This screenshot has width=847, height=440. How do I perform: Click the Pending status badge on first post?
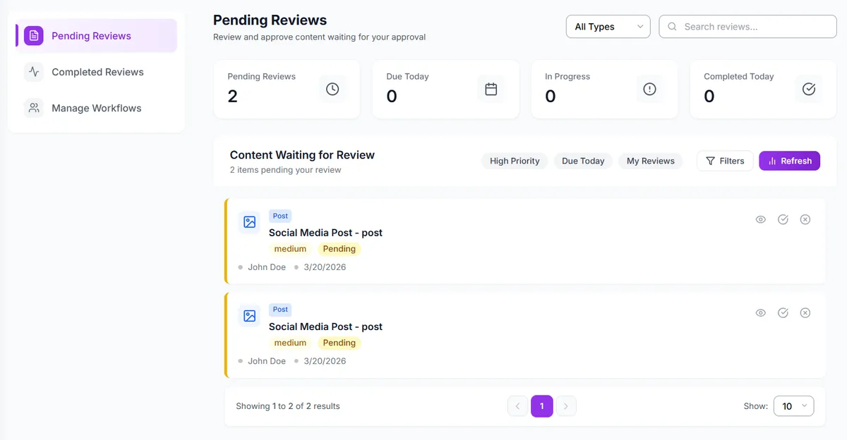tap(339, 248)
